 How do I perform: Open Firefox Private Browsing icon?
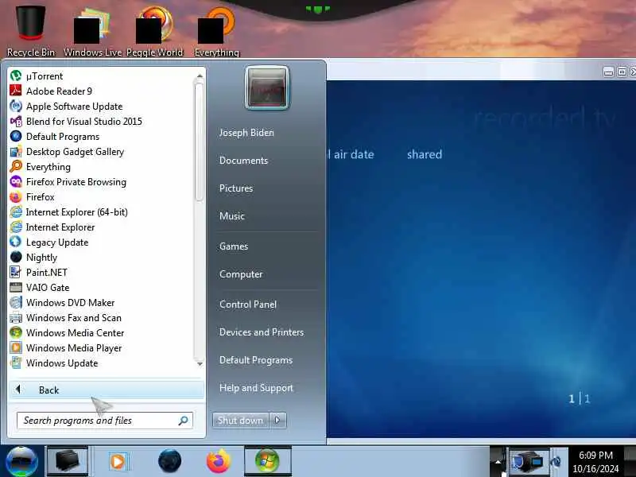16,182
